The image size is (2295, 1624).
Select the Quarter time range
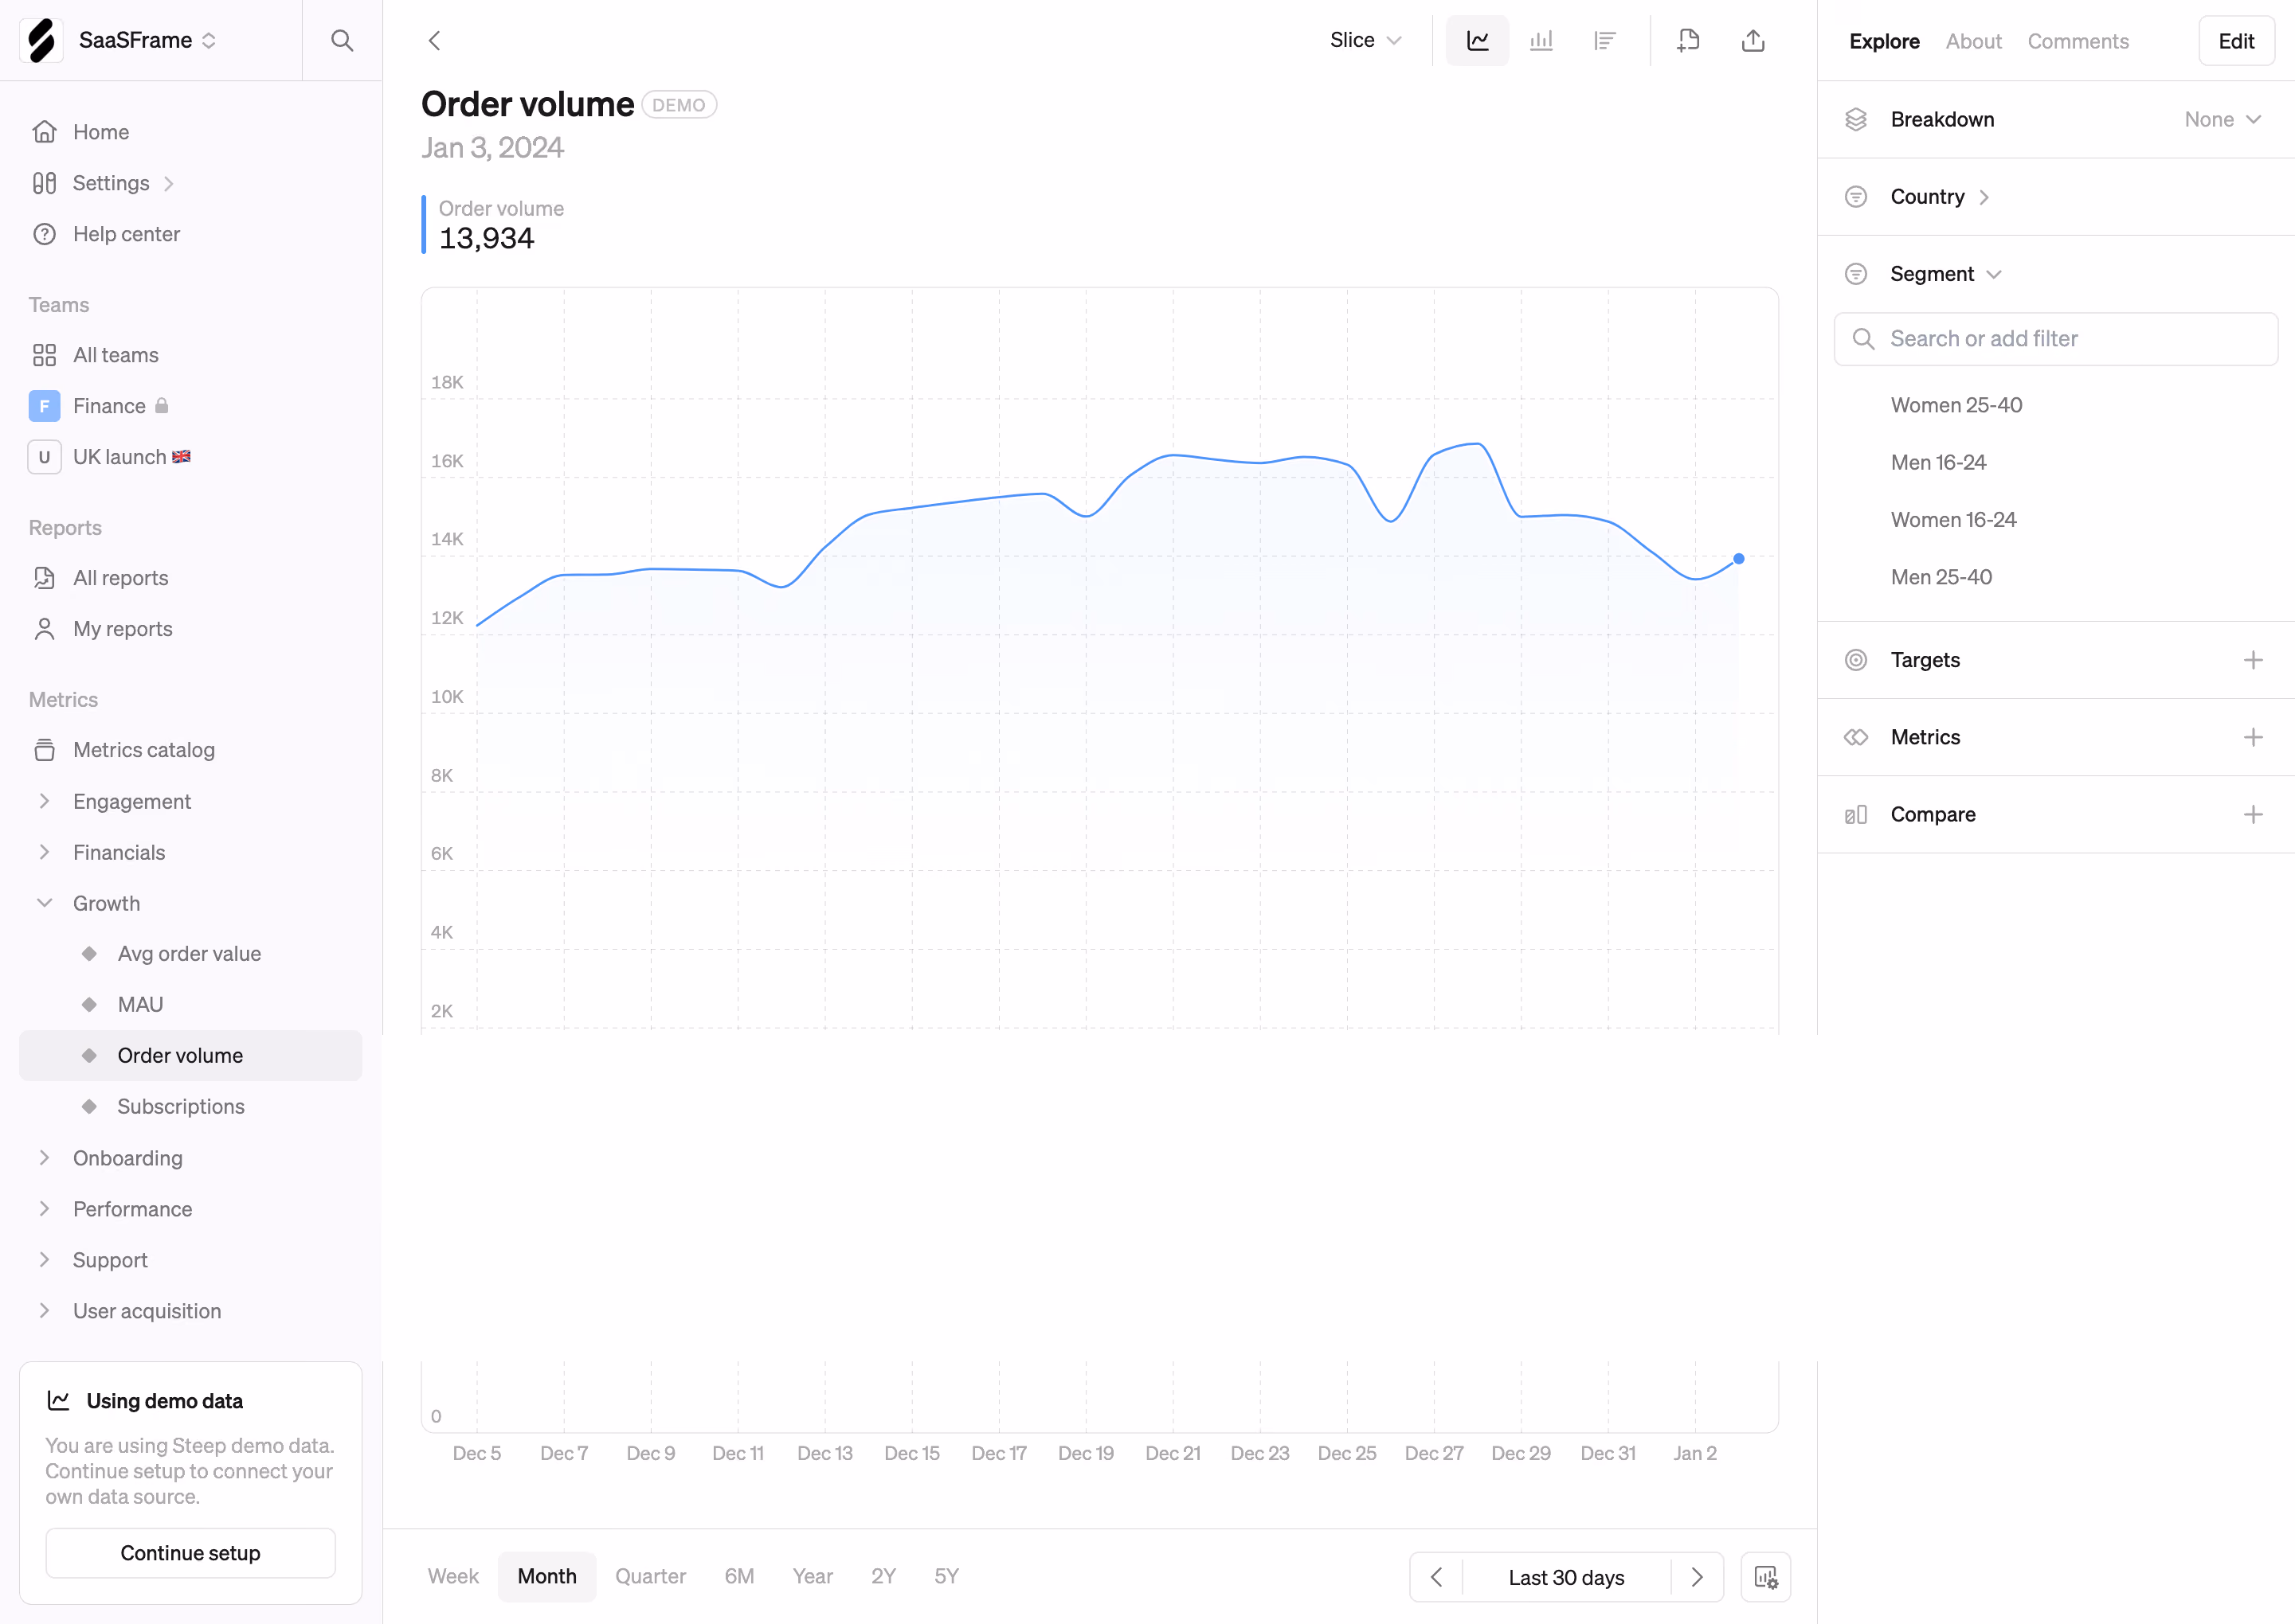pos(650,1577)
